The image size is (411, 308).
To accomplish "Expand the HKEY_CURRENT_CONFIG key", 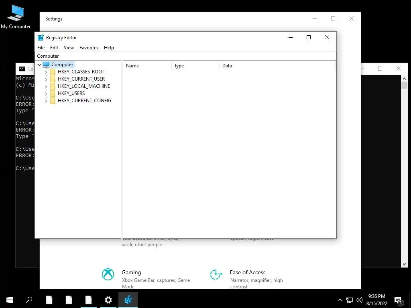I will (x=46, y=101).
